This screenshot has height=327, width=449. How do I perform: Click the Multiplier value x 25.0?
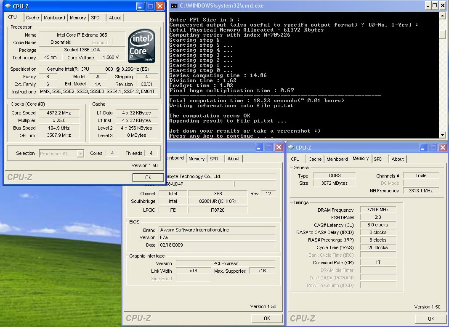(59, 120)
